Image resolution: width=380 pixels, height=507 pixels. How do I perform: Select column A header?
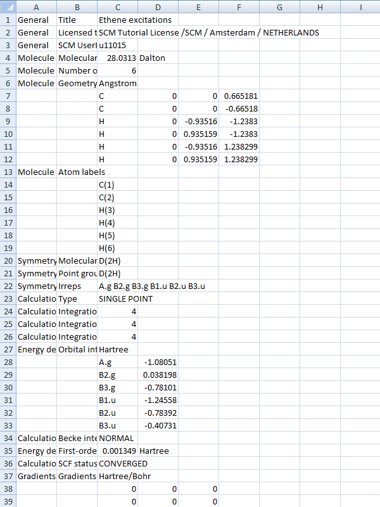click(35, 7)
